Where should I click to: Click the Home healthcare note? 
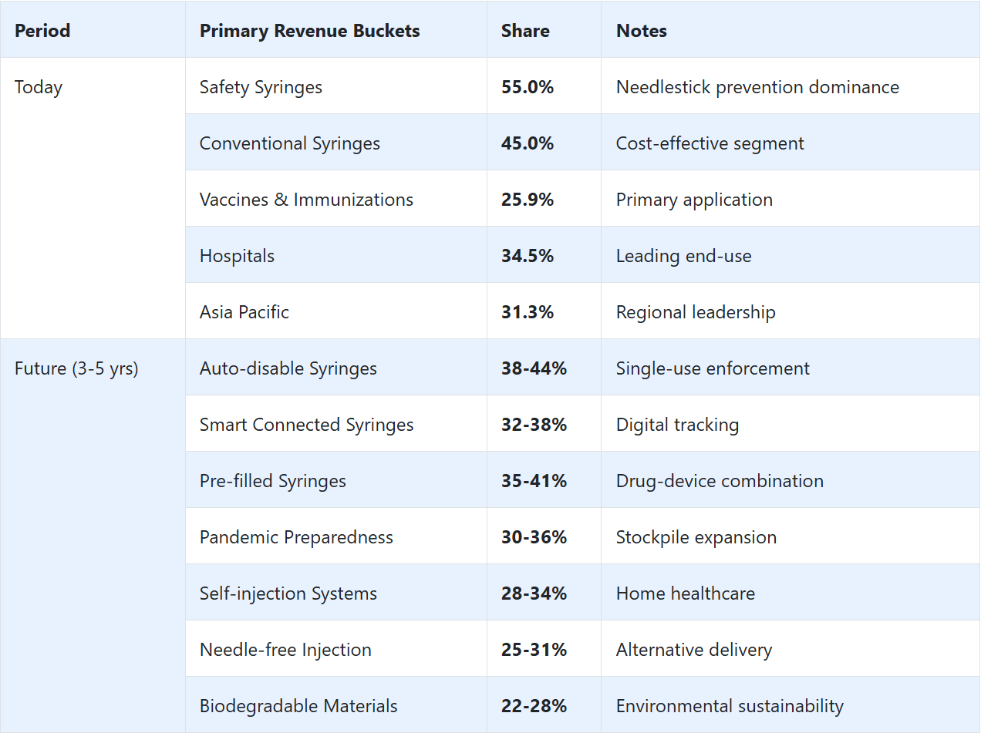coord(685,593)
